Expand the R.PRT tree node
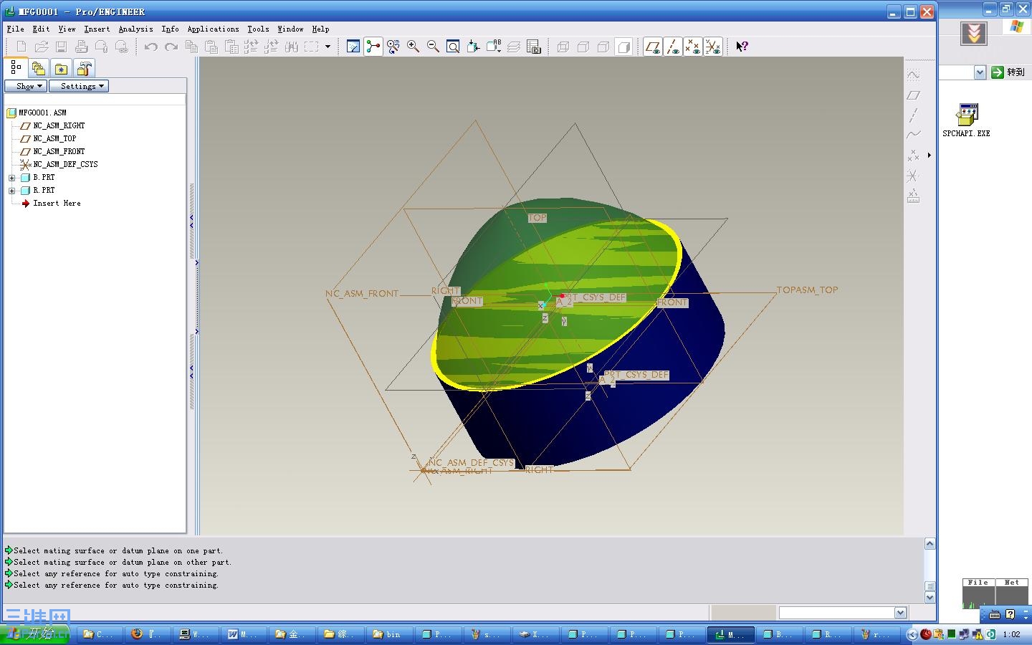 11,191
